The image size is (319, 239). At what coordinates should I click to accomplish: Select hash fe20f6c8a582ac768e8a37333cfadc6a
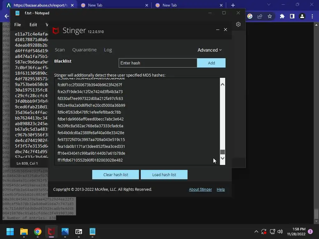click(x=90, y=126)
